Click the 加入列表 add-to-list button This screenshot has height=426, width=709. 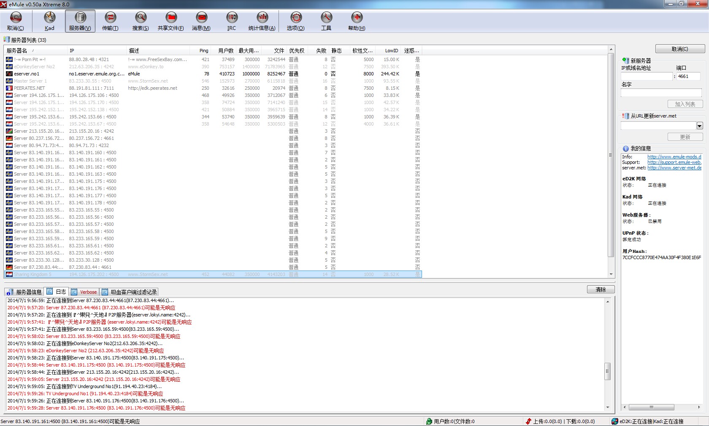pyautogui.click(x=685, y=104)
